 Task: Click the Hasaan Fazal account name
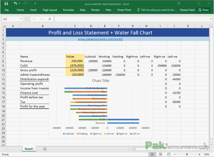click(187, 10)
